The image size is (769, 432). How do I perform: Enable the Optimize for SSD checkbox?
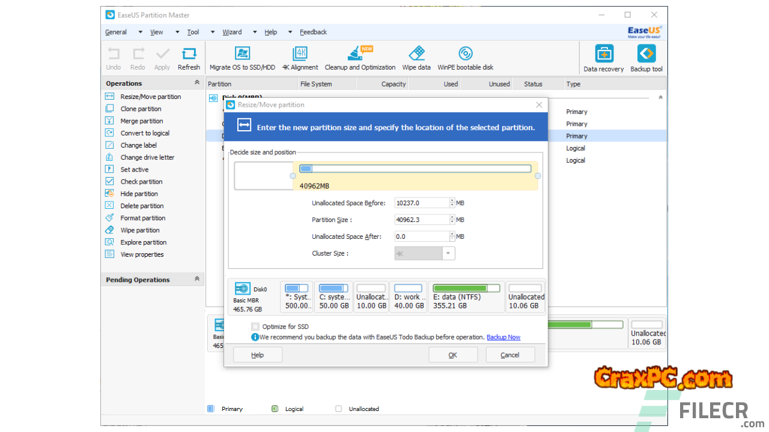255,326
